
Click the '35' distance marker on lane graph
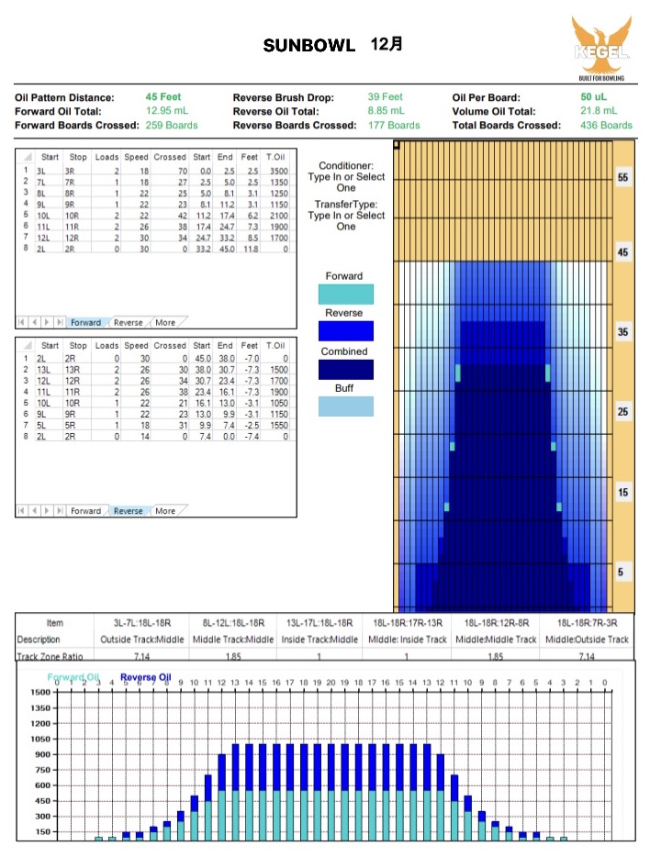tap(622, 332)
